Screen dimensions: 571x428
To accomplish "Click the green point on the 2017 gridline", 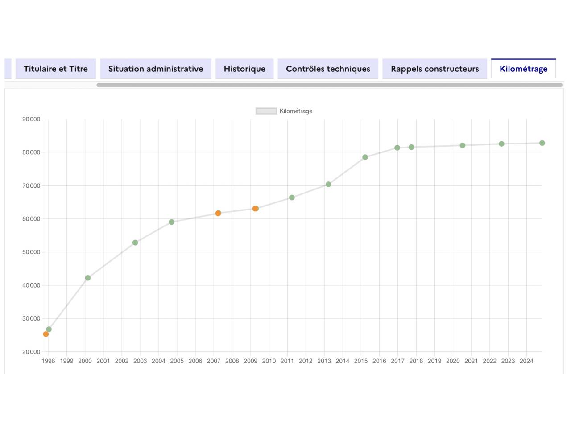I will pos(397,148).
